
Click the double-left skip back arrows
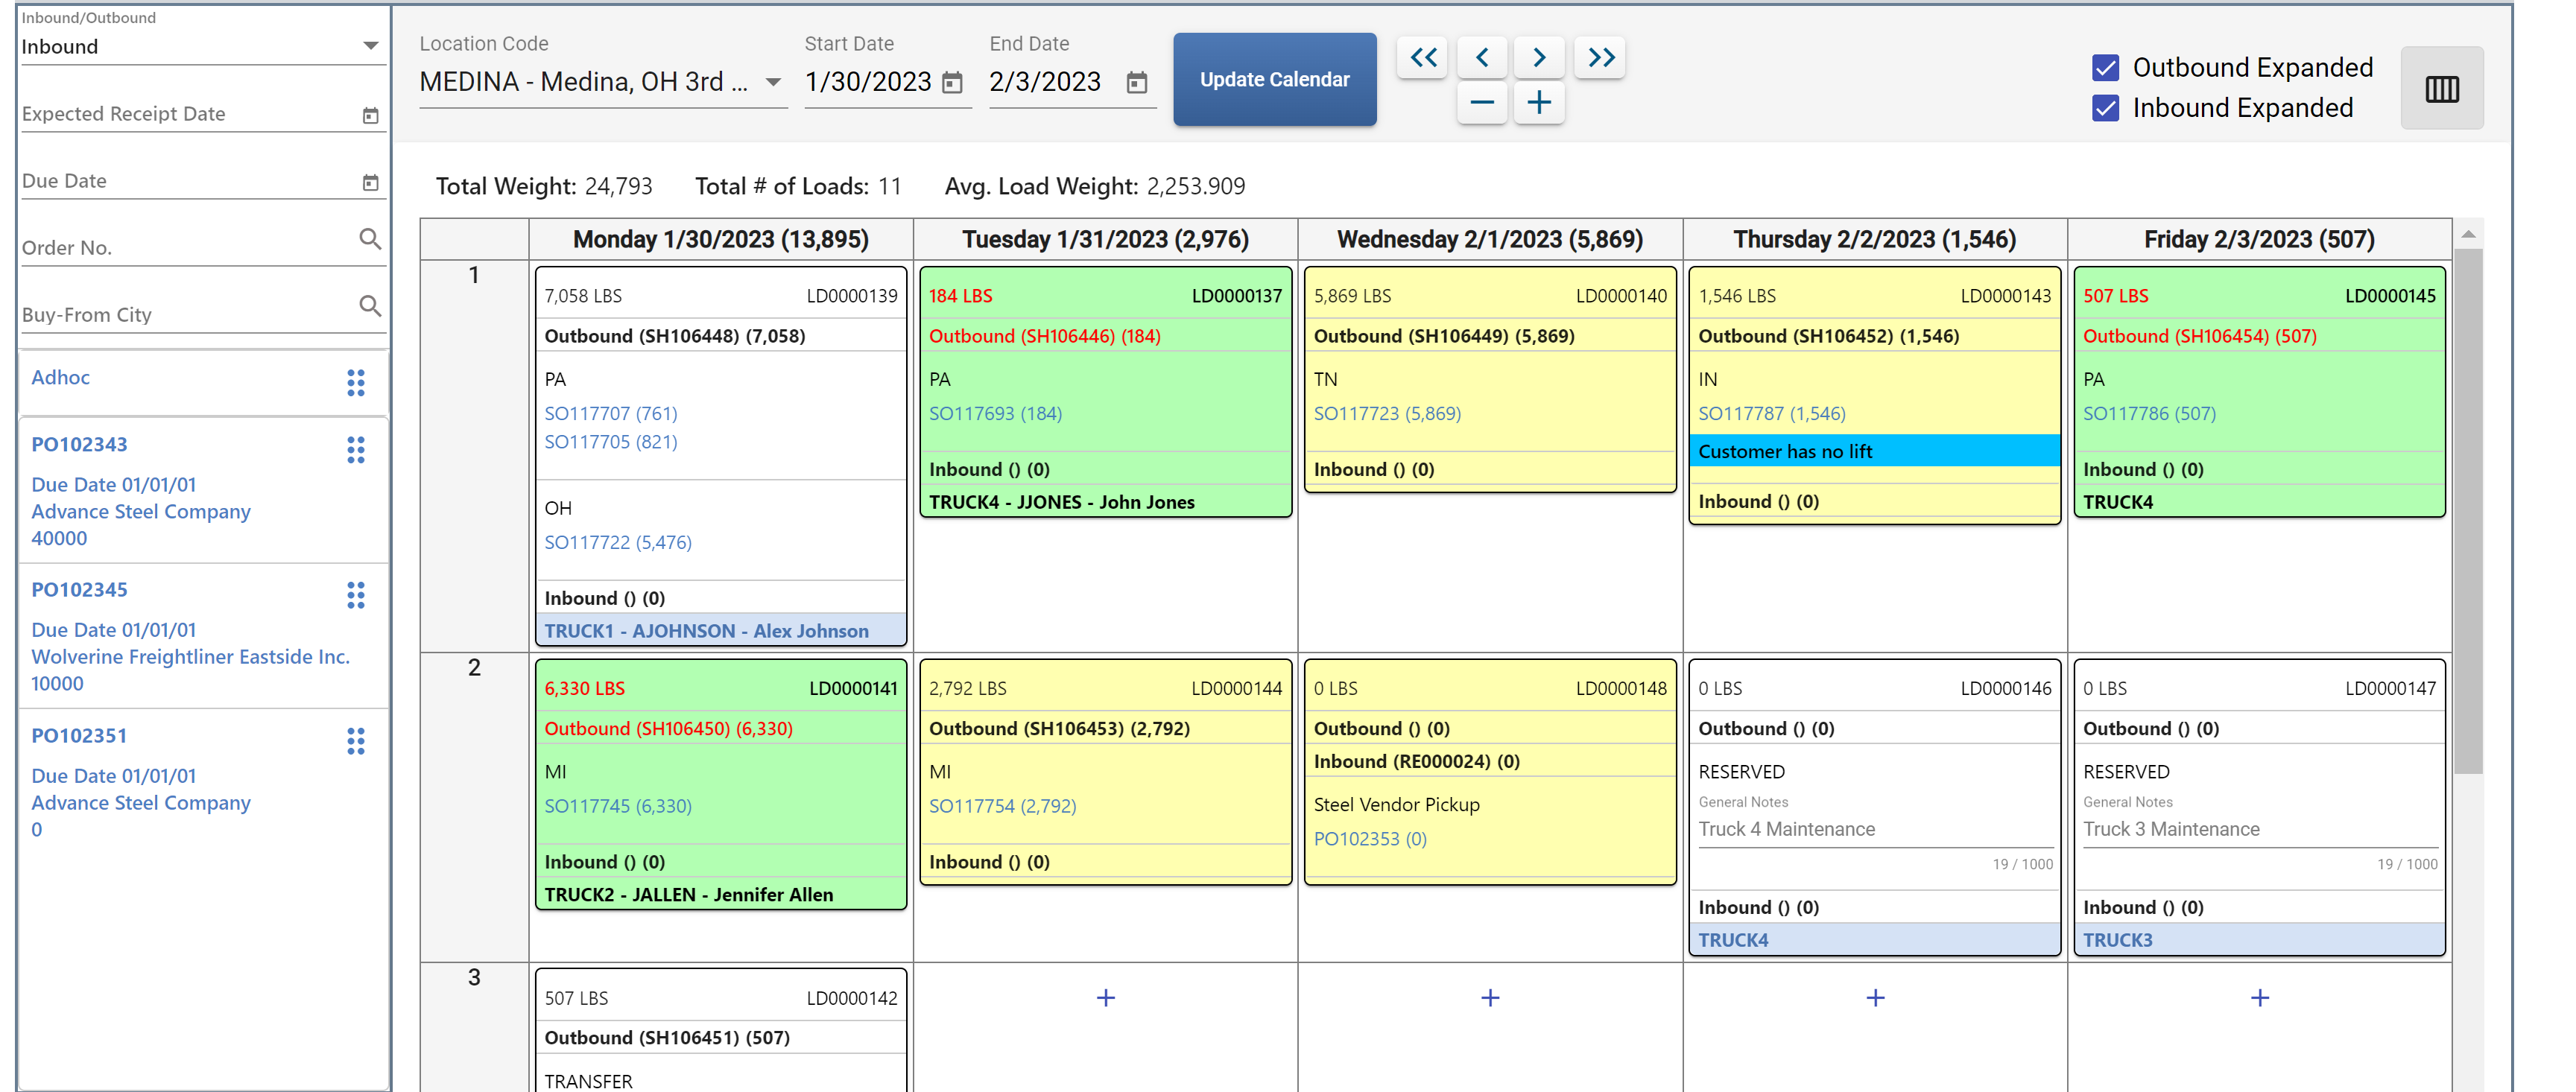[x=1422, y=57]
